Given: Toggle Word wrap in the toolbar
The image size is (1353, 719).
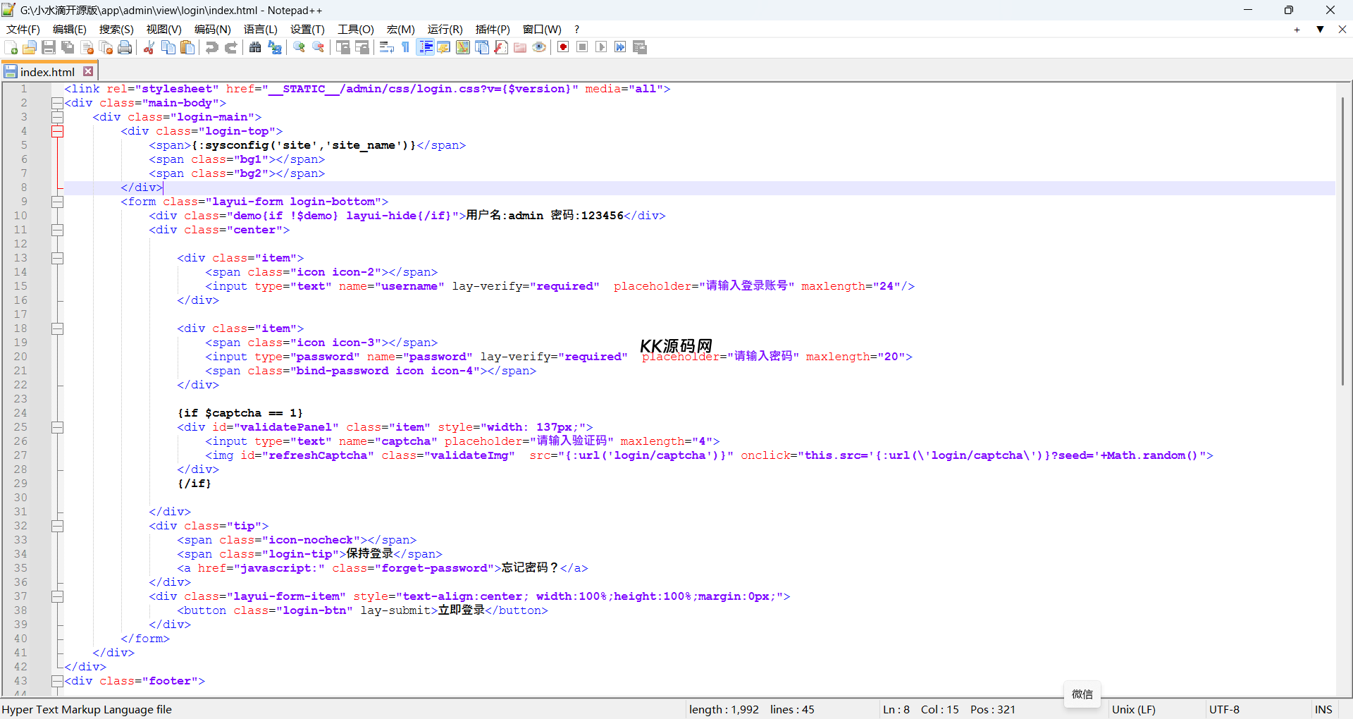Looking at the screenshot, I should 386,47.
